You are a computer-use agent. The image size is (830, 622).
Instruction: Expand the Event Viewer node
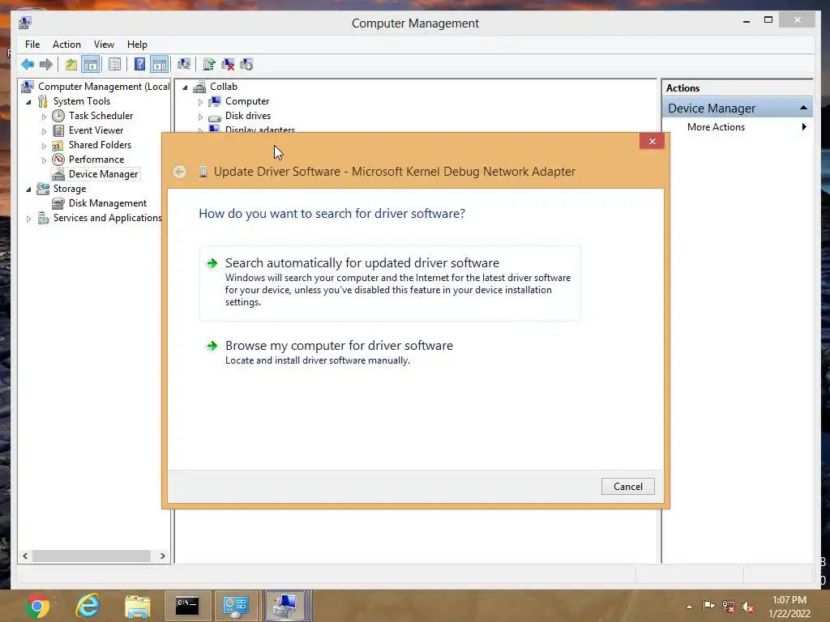[x=44, y=131]
